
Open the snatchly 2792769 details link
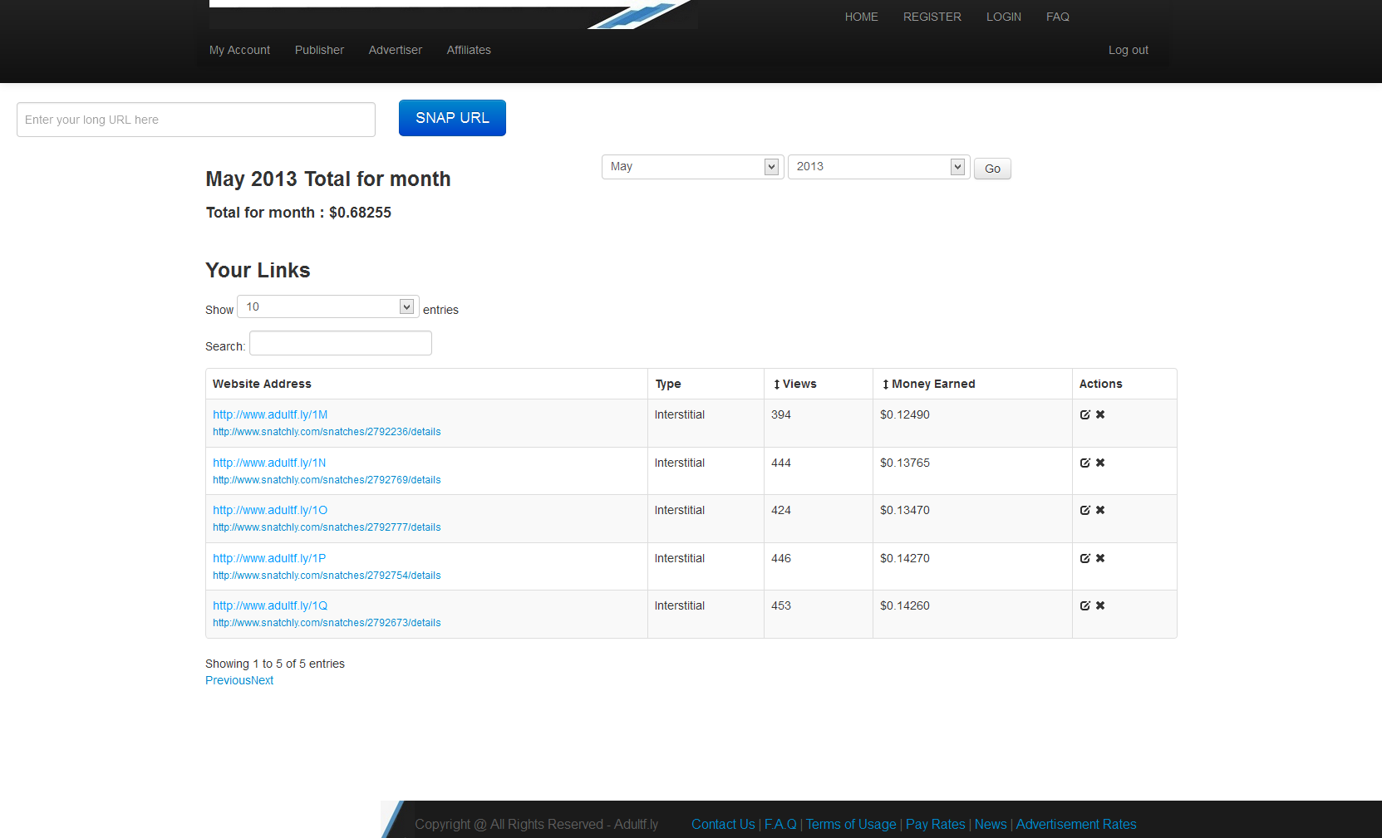(327, 480)
